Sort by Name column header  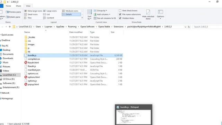[27, 32]
